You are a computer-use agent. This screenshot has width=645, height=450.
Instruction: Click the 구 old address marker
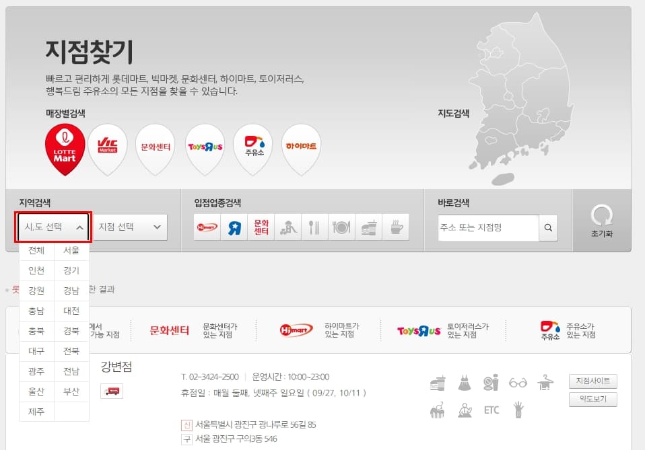(x=186, y=439)
